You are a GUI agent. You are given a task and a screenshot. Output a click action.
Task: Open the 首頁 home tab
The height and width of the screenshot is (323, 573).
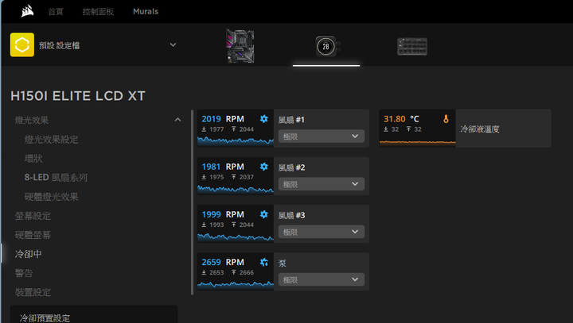tap(56, 12)
